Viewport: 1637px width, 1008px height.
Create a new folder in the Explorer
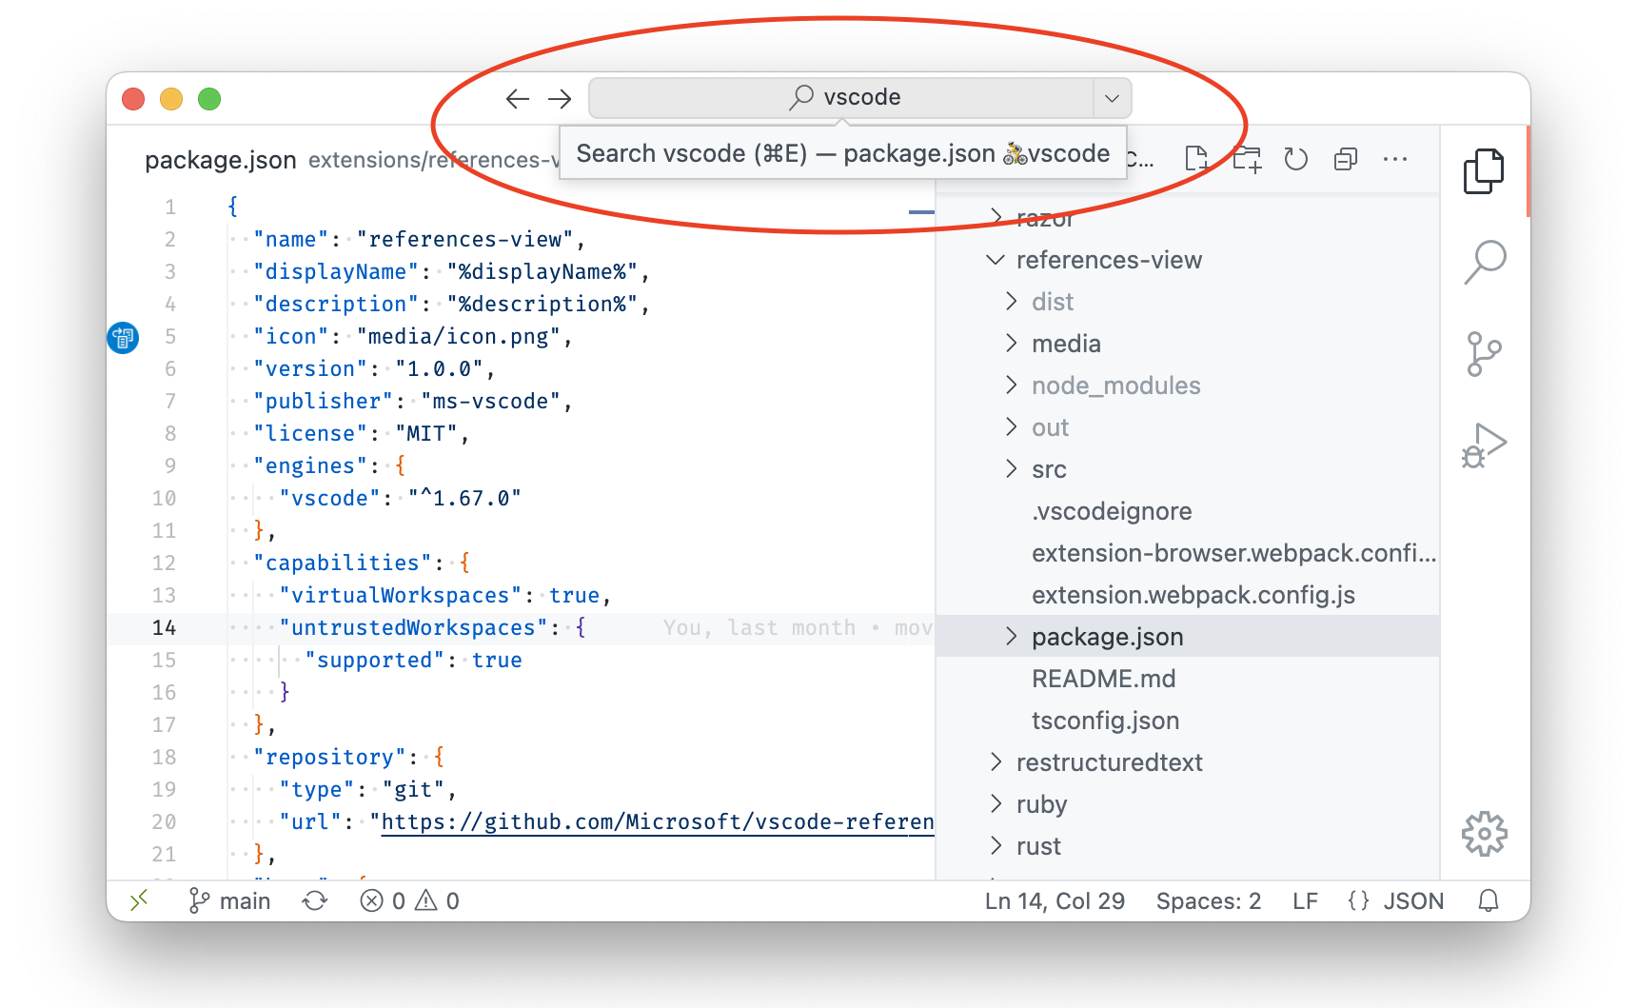click(1247, 159)
